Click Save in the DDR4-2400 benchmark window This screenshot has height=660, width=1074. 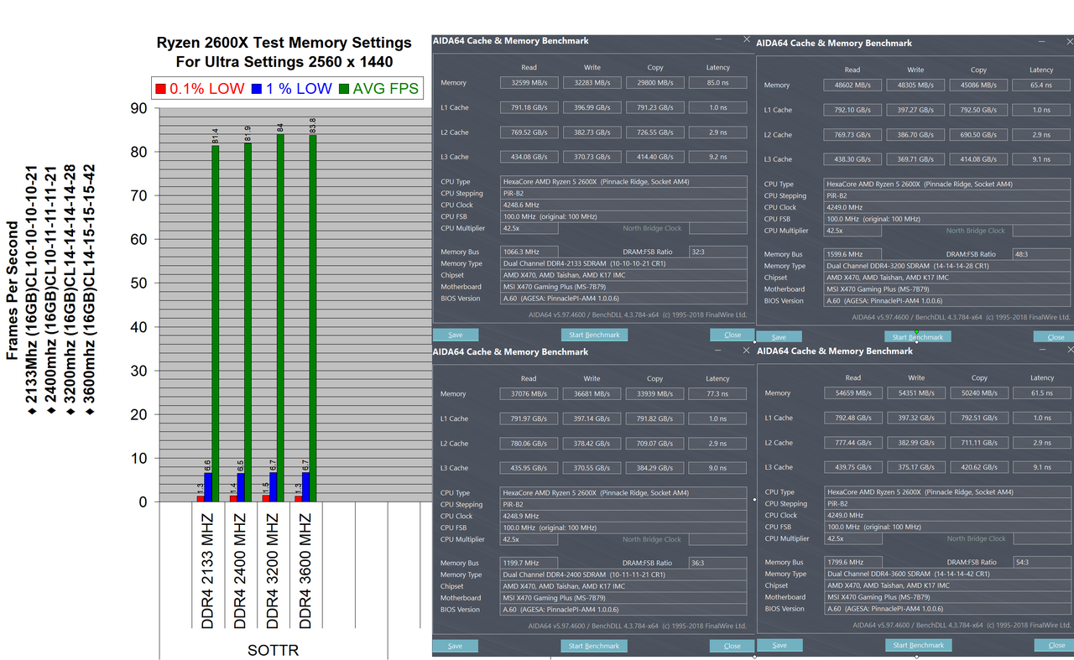point(455,646)
